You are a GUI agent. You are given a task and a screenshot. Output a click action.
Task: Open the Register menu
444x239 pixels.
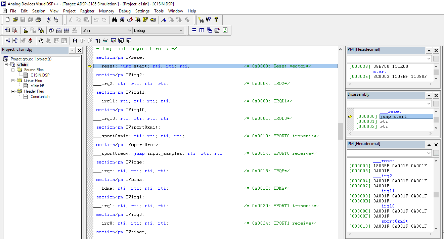pyautogui.click(x=87, y=11)
